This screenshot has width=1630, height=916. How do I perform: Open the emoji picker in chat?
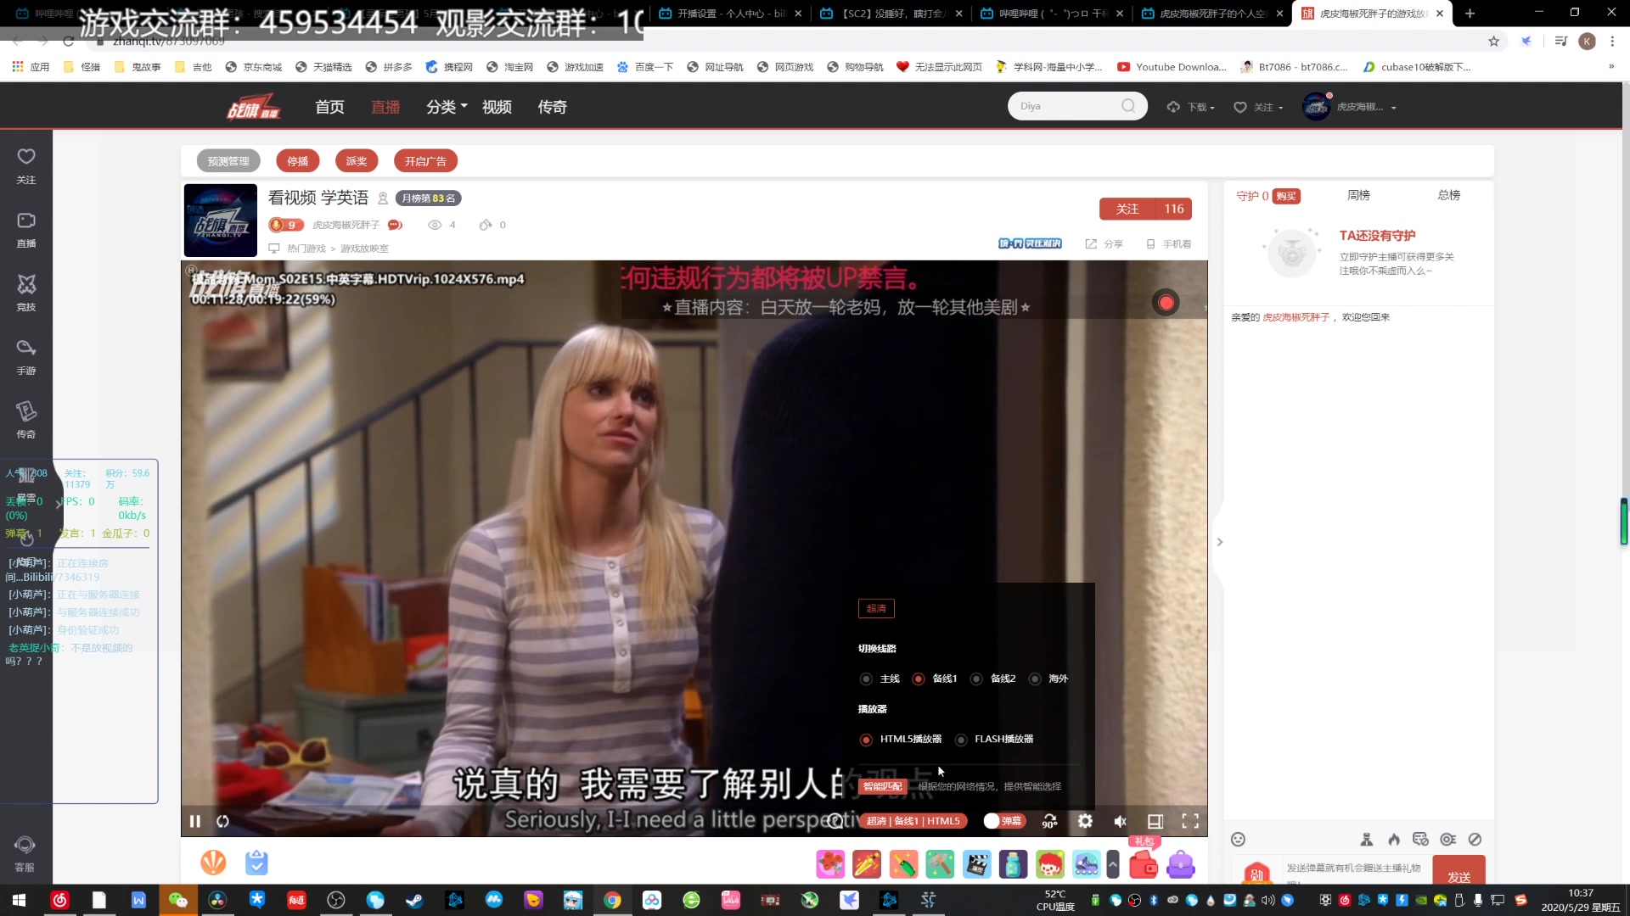(x=1238, y=839)
